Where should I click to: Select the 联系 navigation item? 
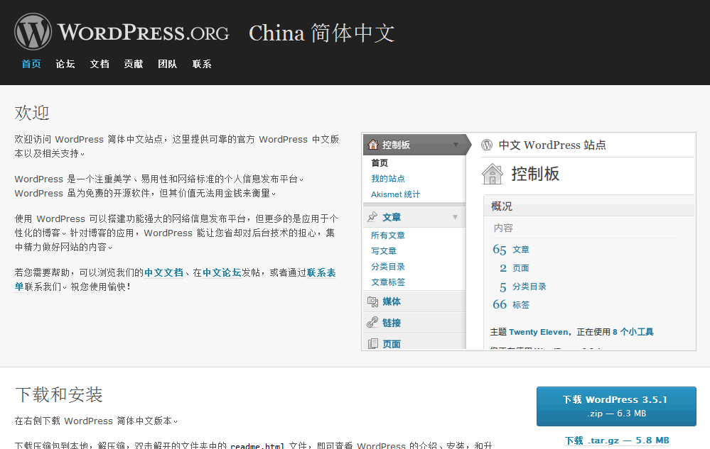point(202,64)
